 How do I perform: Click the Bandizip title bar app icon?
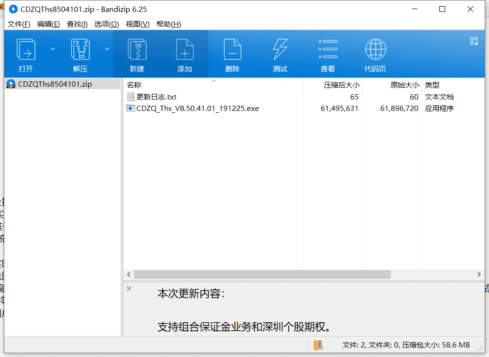coord(13,10)
